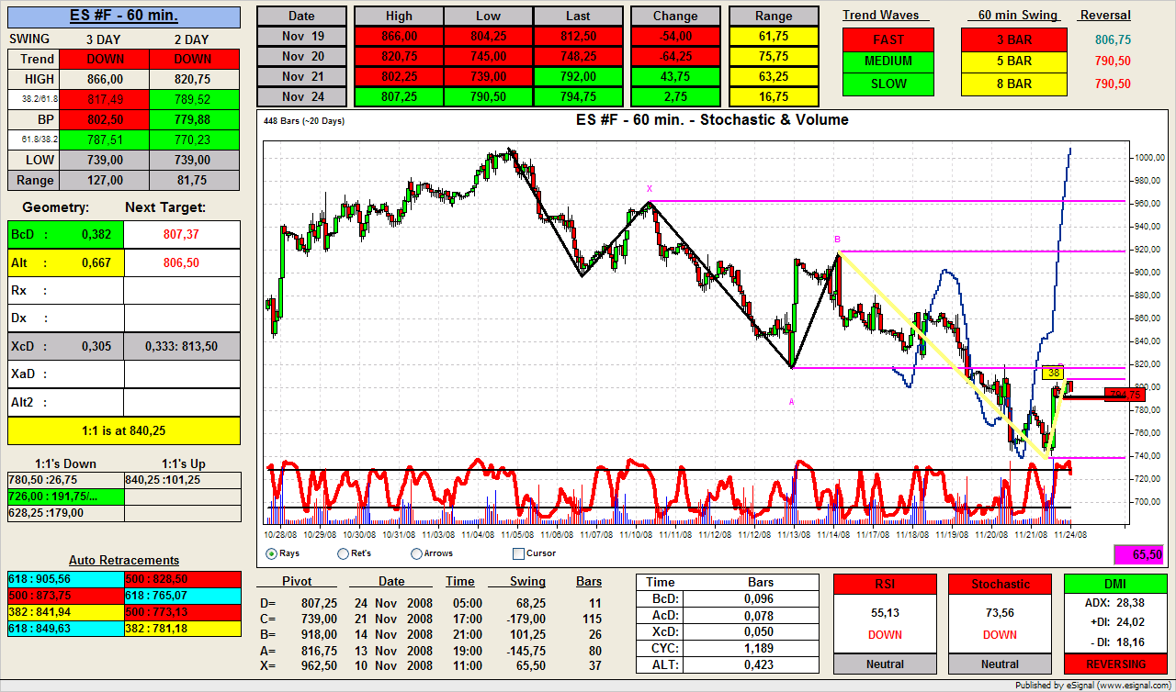Click the REVERSING status label

coord(1115,664)
